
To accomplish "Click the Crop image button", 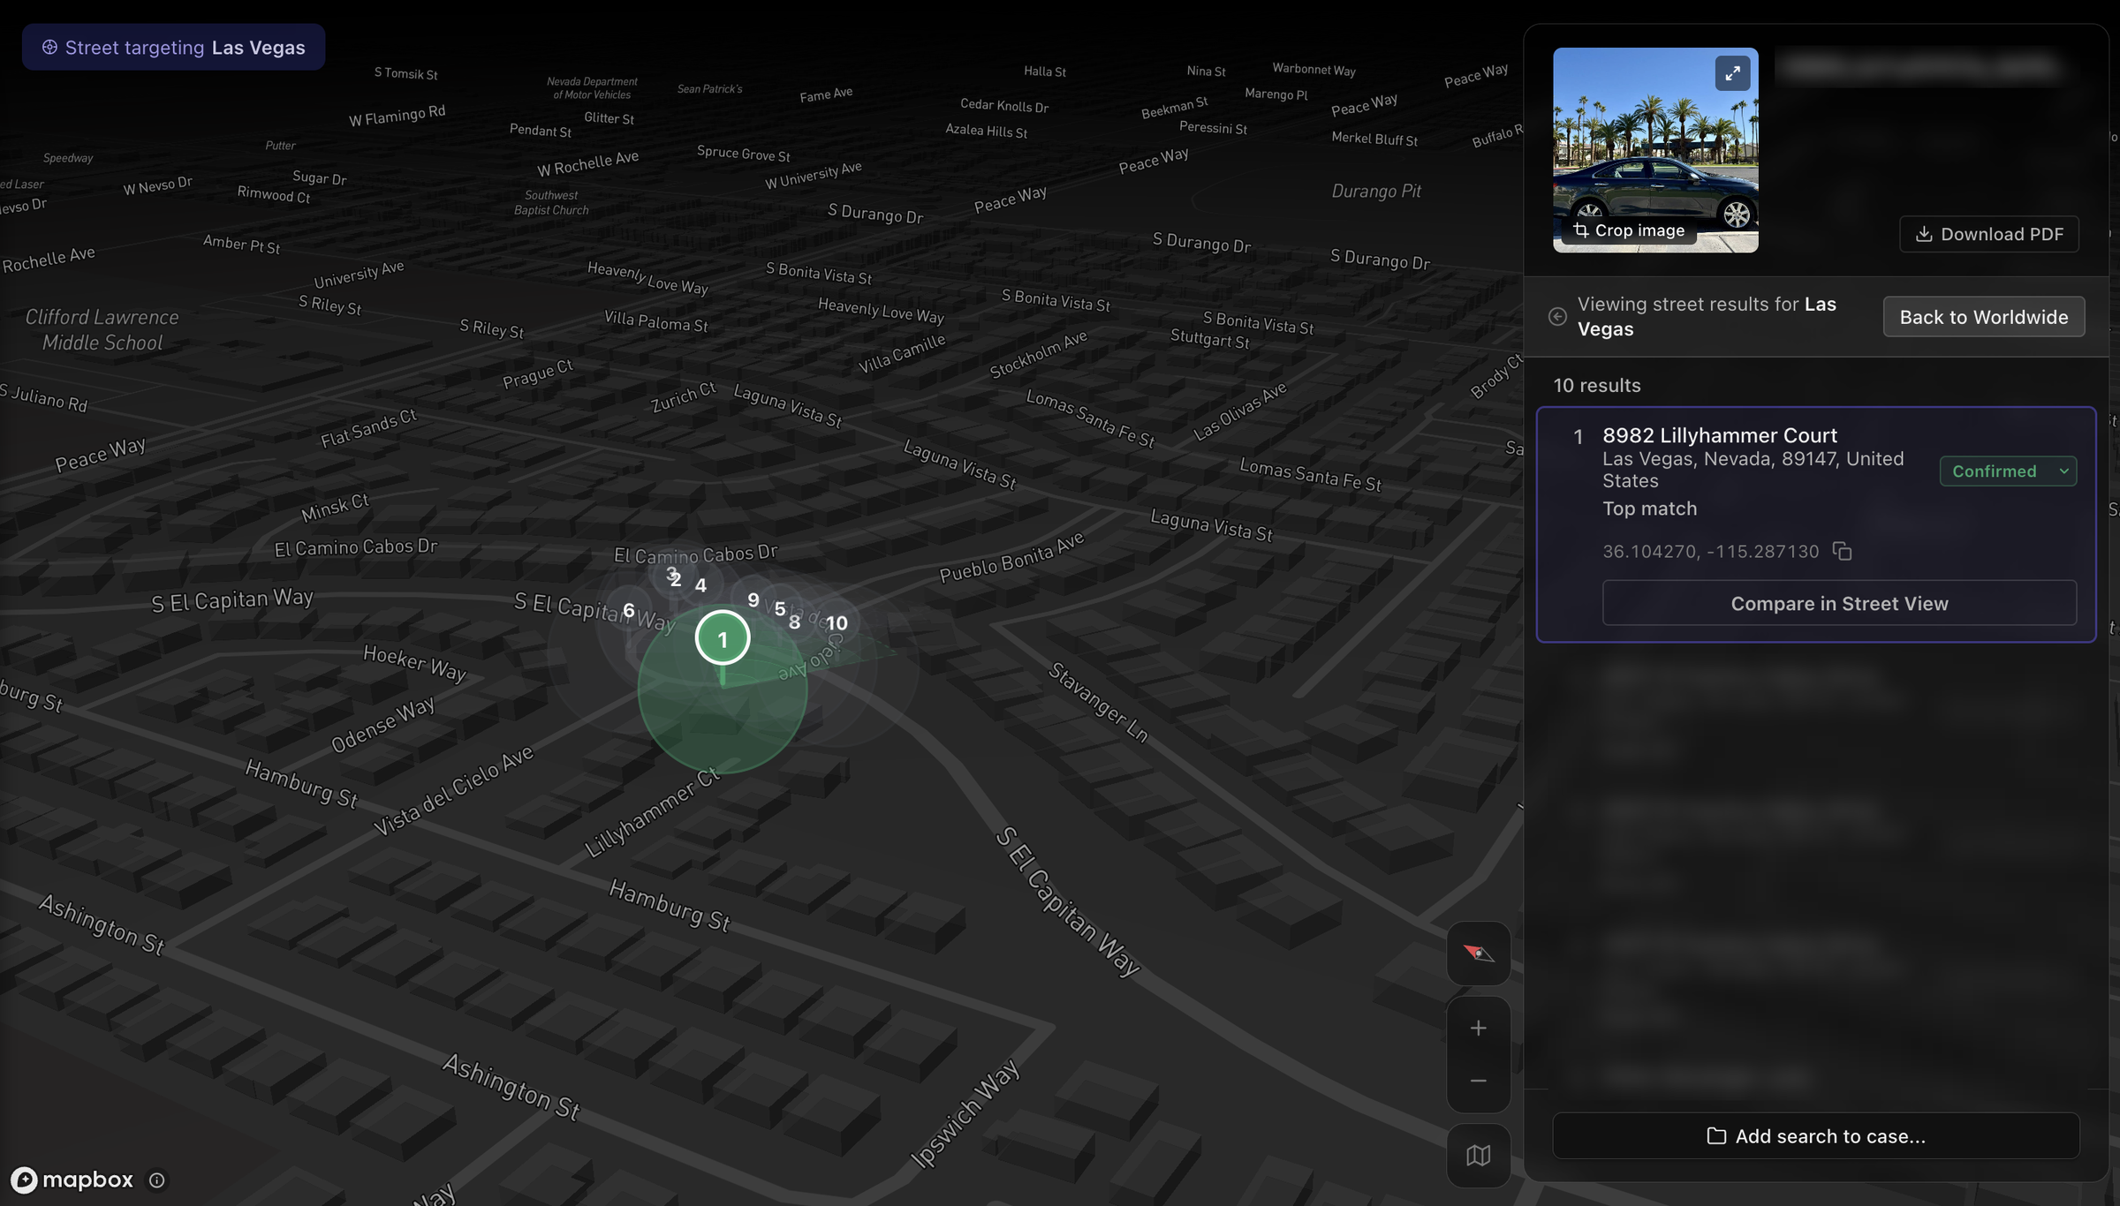I will tap(1629, 230).
